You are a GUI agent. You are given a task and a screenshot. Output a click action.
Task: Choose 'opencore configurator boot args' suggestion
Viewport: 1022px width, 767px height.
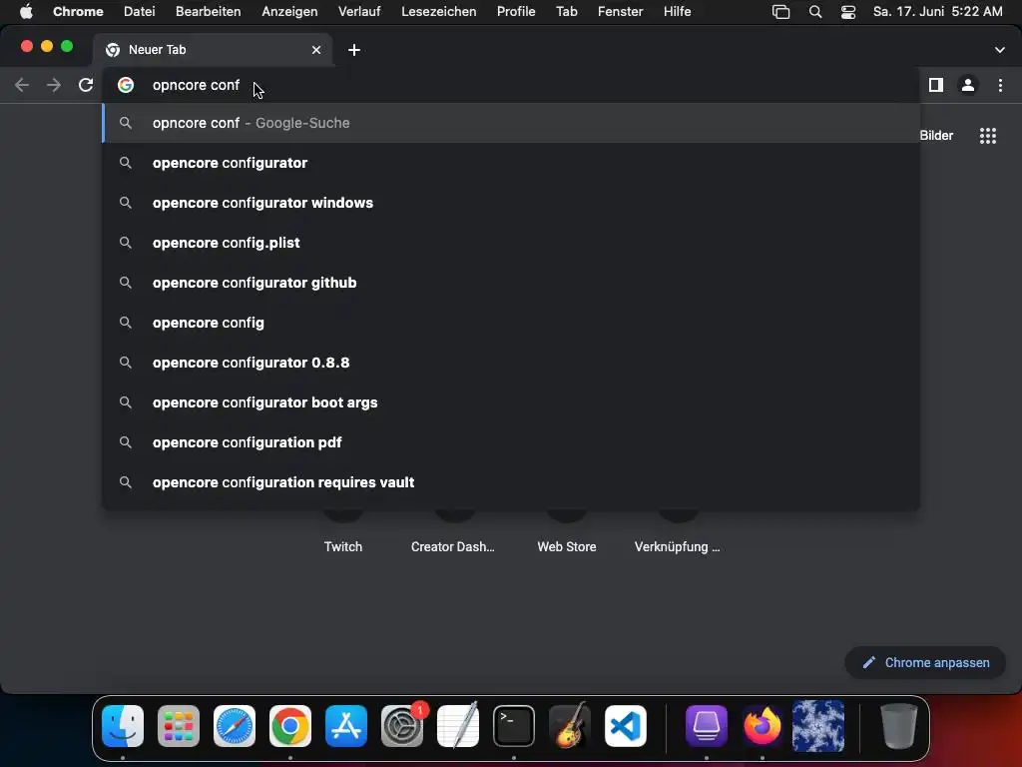point(511,402)
